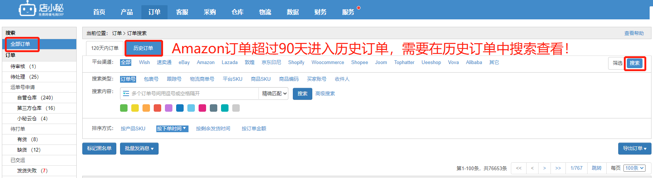Filter platform by 速卖通
The width and height of the screenshot is (653, 178).
pyautogui.click(x=164, y=62)
